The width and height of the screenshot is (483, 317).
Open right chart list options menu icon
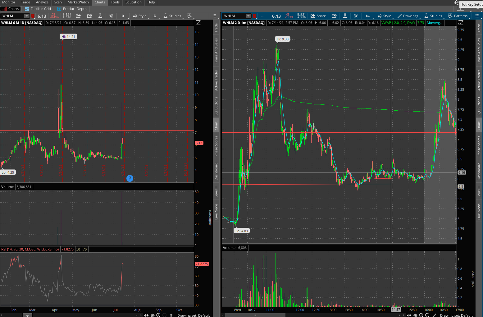tap(477, 16)
